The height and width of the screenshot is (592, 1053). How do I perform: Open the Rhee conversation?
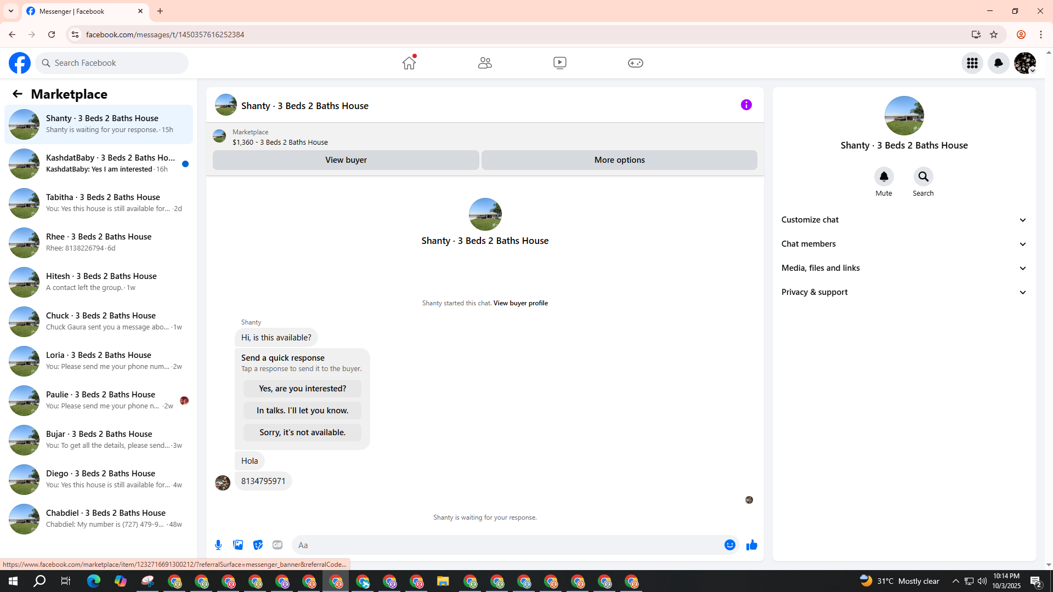99,243
